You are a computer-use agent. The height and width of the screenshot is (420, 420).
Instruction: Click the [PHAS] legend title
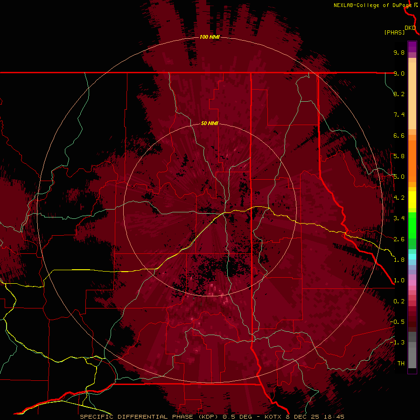[x=394, y=32]
